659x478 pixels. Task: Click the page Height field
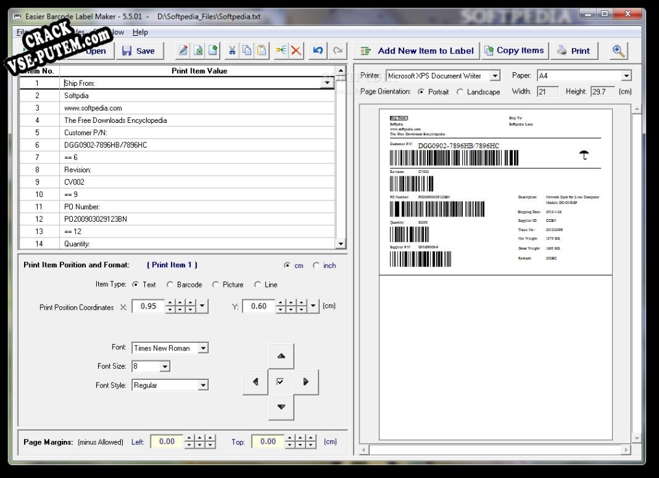coord(602,92)
